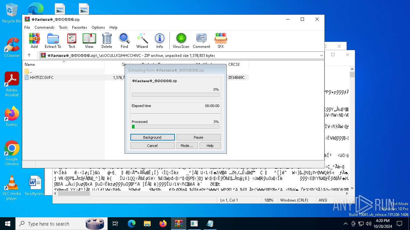Click CRC32 value 0534B69C
The width and height of the screenshot is (410, 230).
coord(236,78)
